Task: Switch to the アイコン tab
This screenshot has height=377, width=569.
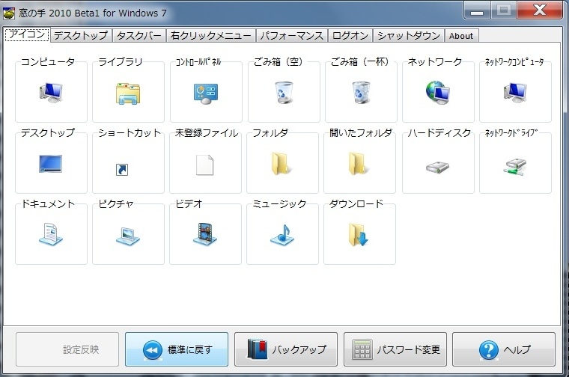Action: point(27,35)
